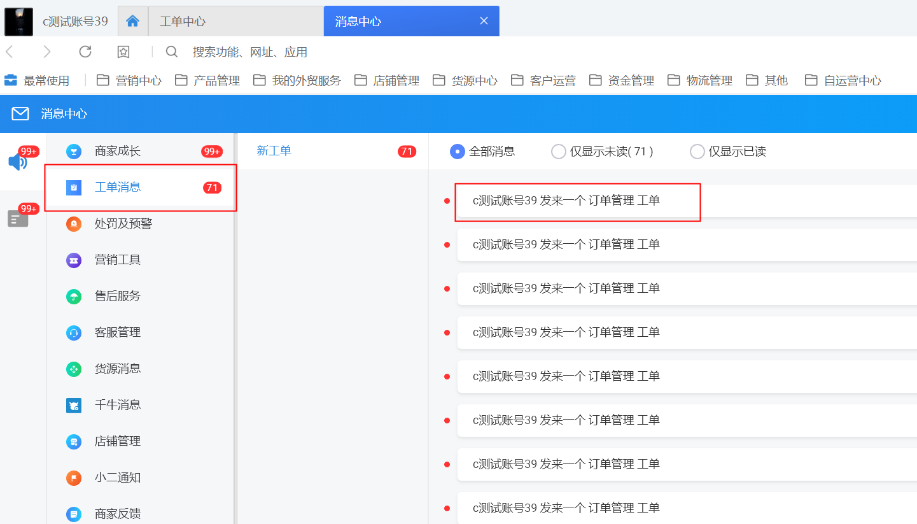Open the 产品管理 folder menu
The height and width of the screenshot is (524, 917).
point(207,80)
